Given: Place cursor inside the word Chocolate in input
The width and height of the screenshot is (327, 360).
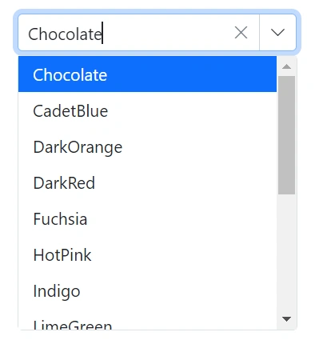Looking at the screenshot, I should 65,34.
